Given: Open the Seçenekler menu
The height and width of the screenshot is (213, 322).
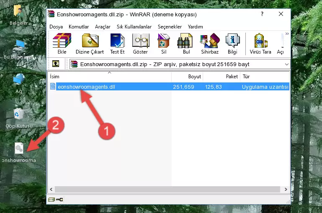Looking at the screenshot, I should [170, 27].
